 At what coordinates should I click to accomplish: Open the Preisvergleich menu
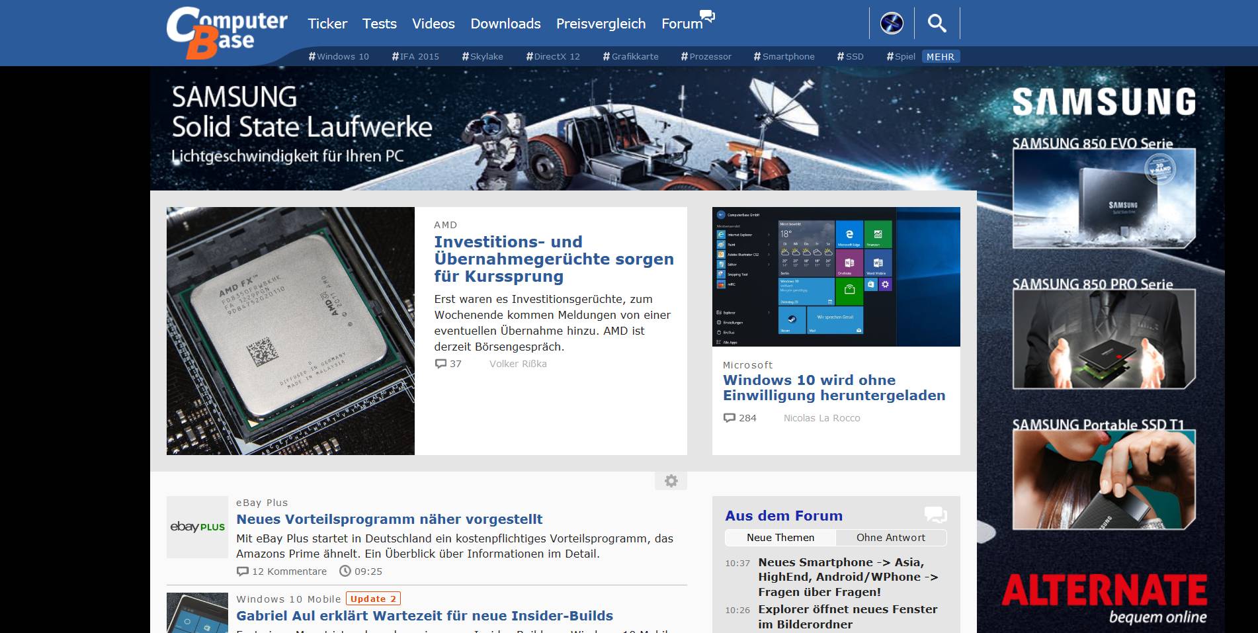point(601,24)
